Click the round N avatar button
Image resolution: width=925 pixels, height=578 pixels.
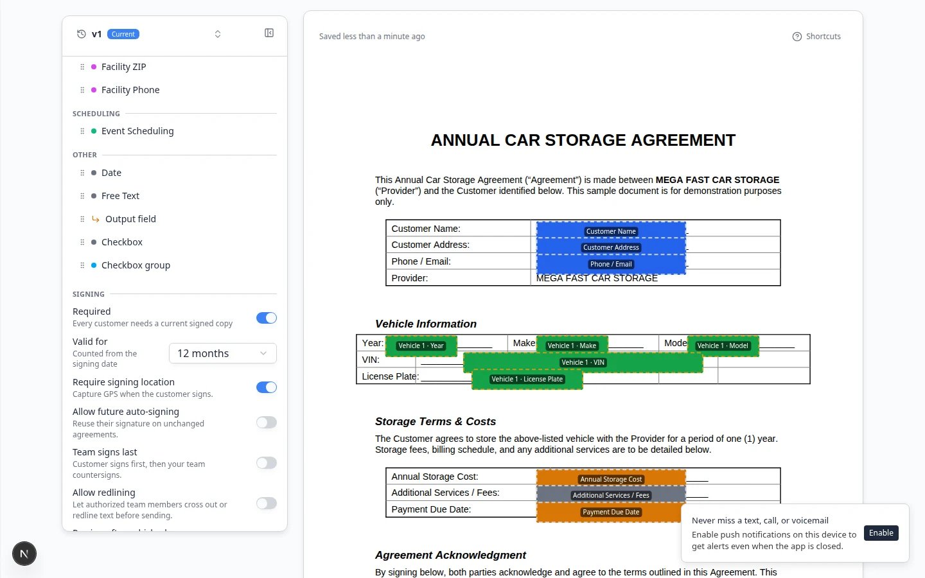click(x=24, y=554)
